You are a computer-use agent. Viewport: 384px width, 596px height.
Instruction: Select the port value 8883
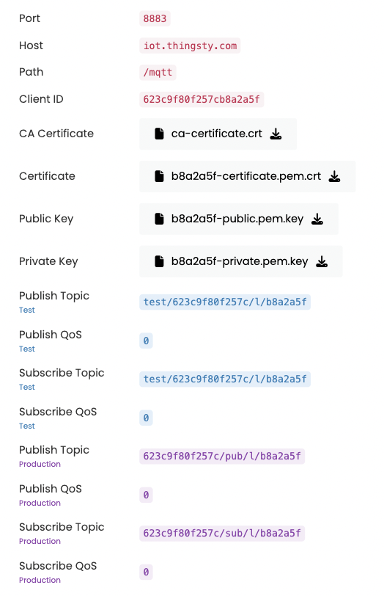pyautogui.click(x=155, y=18)
